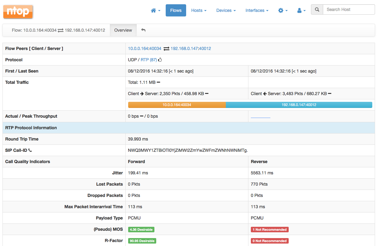Click the orange 10.0.0.164:40034 traffic bar segment

(x=177, y=105)
